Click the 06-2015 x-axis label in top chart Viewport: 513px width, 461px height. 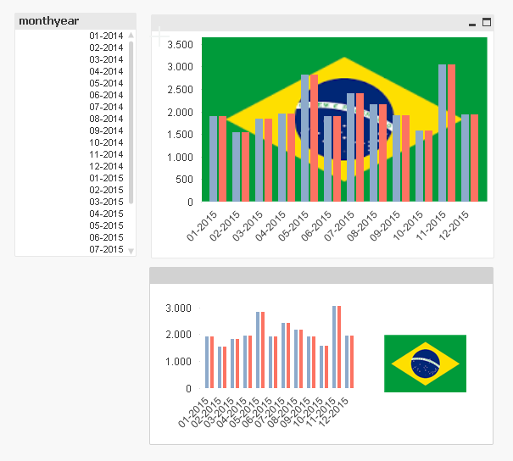[316, 226]
